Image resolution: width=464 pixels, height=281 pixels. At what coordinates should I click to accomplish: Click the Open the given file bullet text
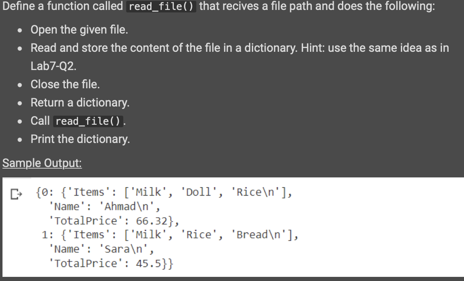79,30
